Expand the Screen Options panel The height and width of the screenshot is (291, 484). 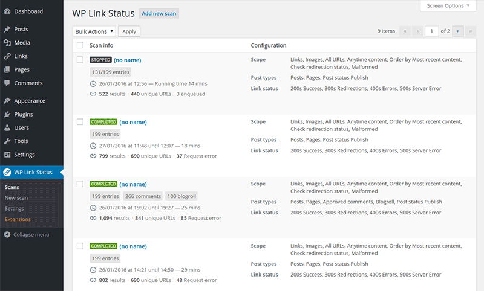click(448, 6)
